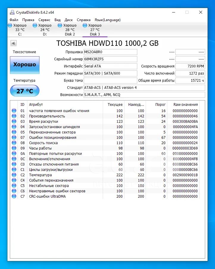
Task: Click the rotation speed value 7200 RPM
Action: [x=190, y=66]
